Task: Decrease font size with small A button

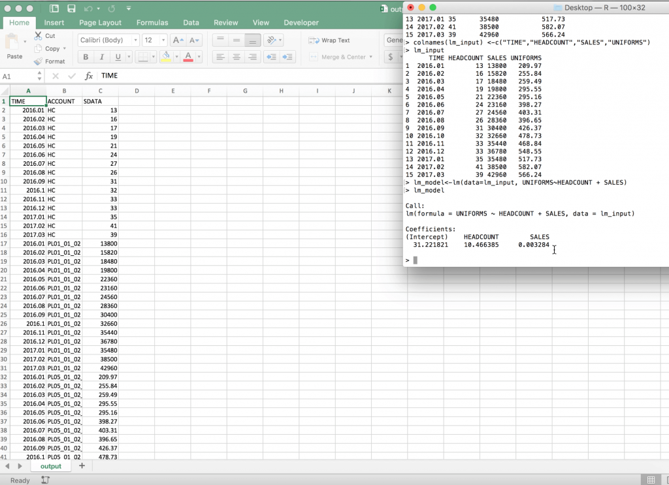Action: coord(194,40)
